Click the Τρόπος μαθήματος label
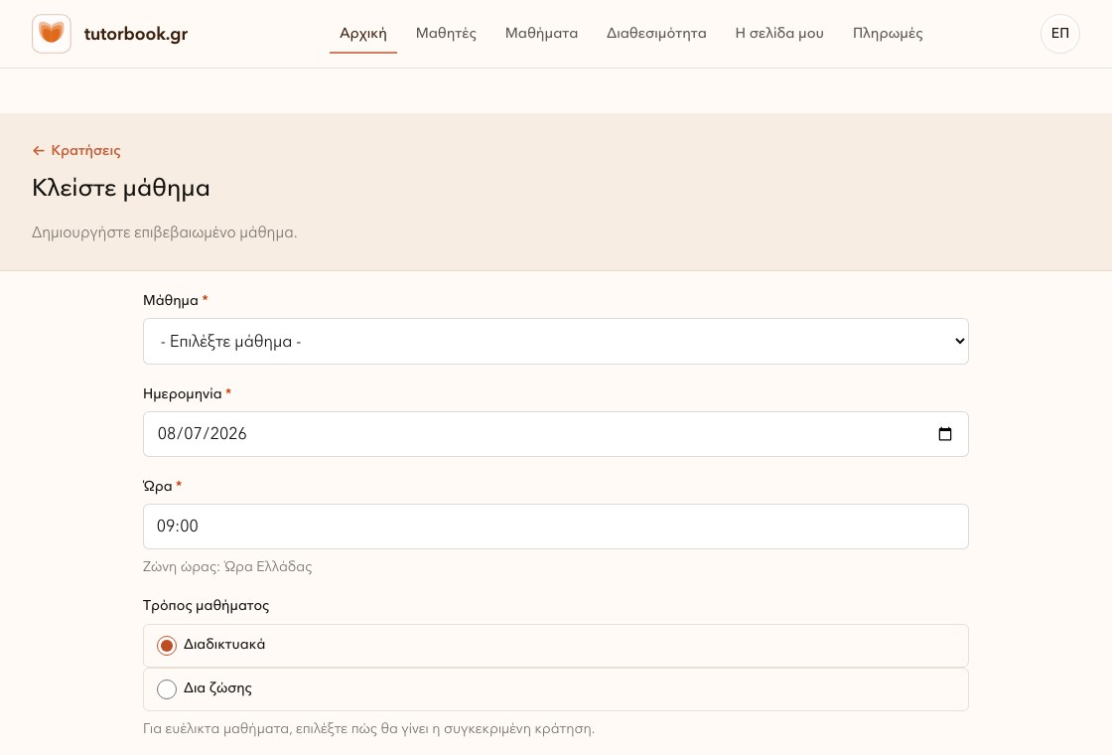 (206, 605)
